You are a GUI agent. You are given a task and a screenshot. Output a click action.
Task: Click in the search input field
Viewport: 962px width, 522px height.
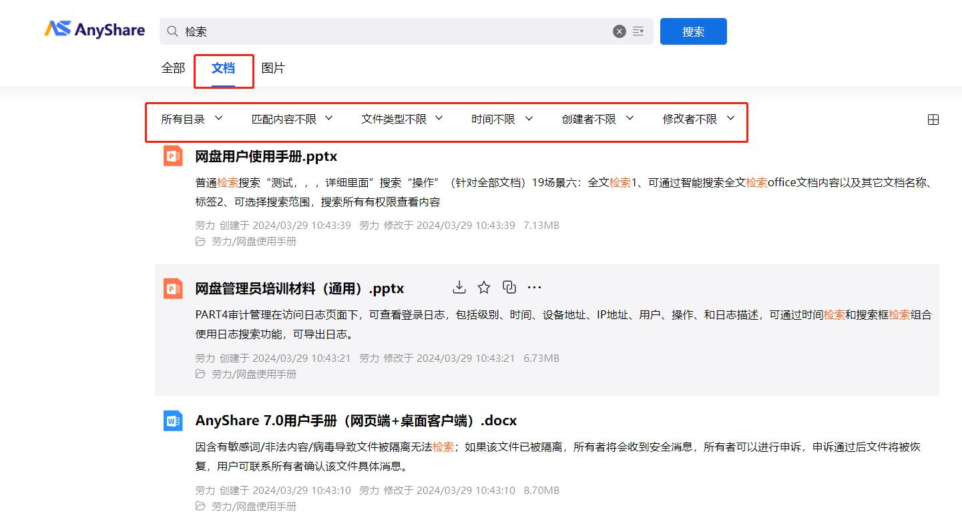click(394, 31)
